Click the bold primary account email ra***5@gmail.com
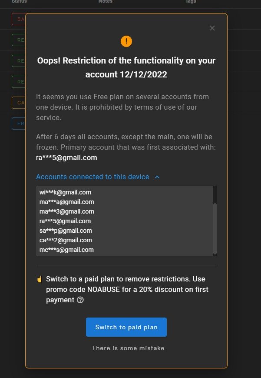 pyautogui.click(x=66, y=157)
